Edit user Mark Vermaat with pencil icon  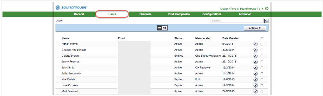(255, 91)
